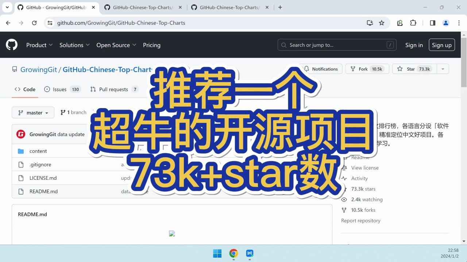The width and height of the screenshot is (467, 262).
Task: Click the .gitignore file icon
Action: (x=21, y=164)
